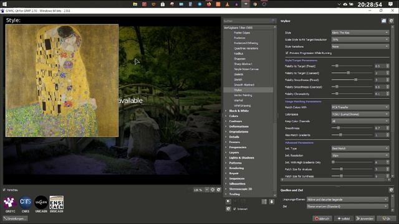The height and width of the screenshot is (224, 399).
Task: Click the VLC cone icon in the taskbar
Action: (x=227, y=4)
